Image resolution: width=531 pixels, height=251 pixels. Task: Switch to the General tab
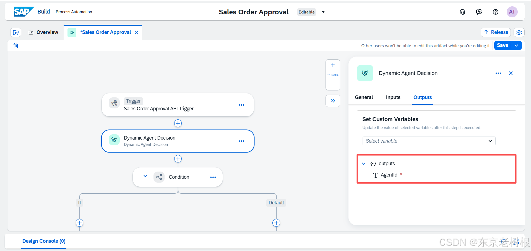pos(364,97)
